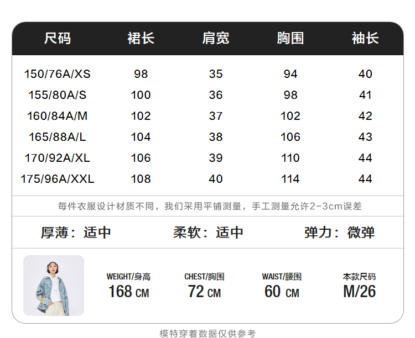Screen dimensions: 415x338
Task: Click 胸围 value 114 in XXL row
Action: point(290,179)
